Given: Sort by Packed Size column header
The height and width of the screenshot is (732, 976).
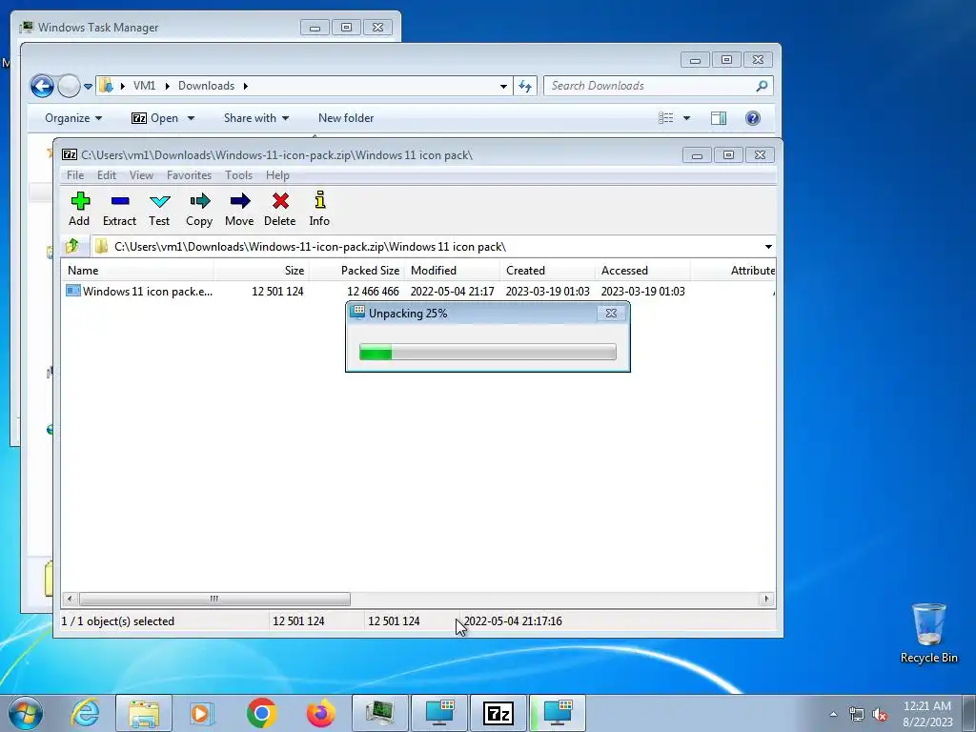Looking at the screenshot, I should tap(357, 271).
